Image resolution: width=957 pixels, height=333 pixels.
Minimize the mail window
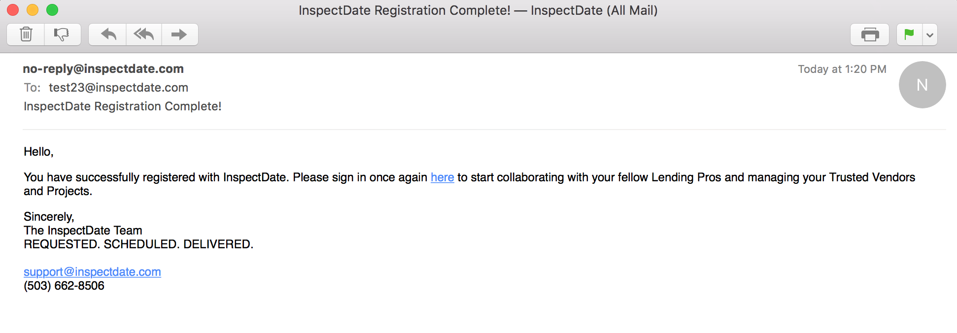(33, 10)
